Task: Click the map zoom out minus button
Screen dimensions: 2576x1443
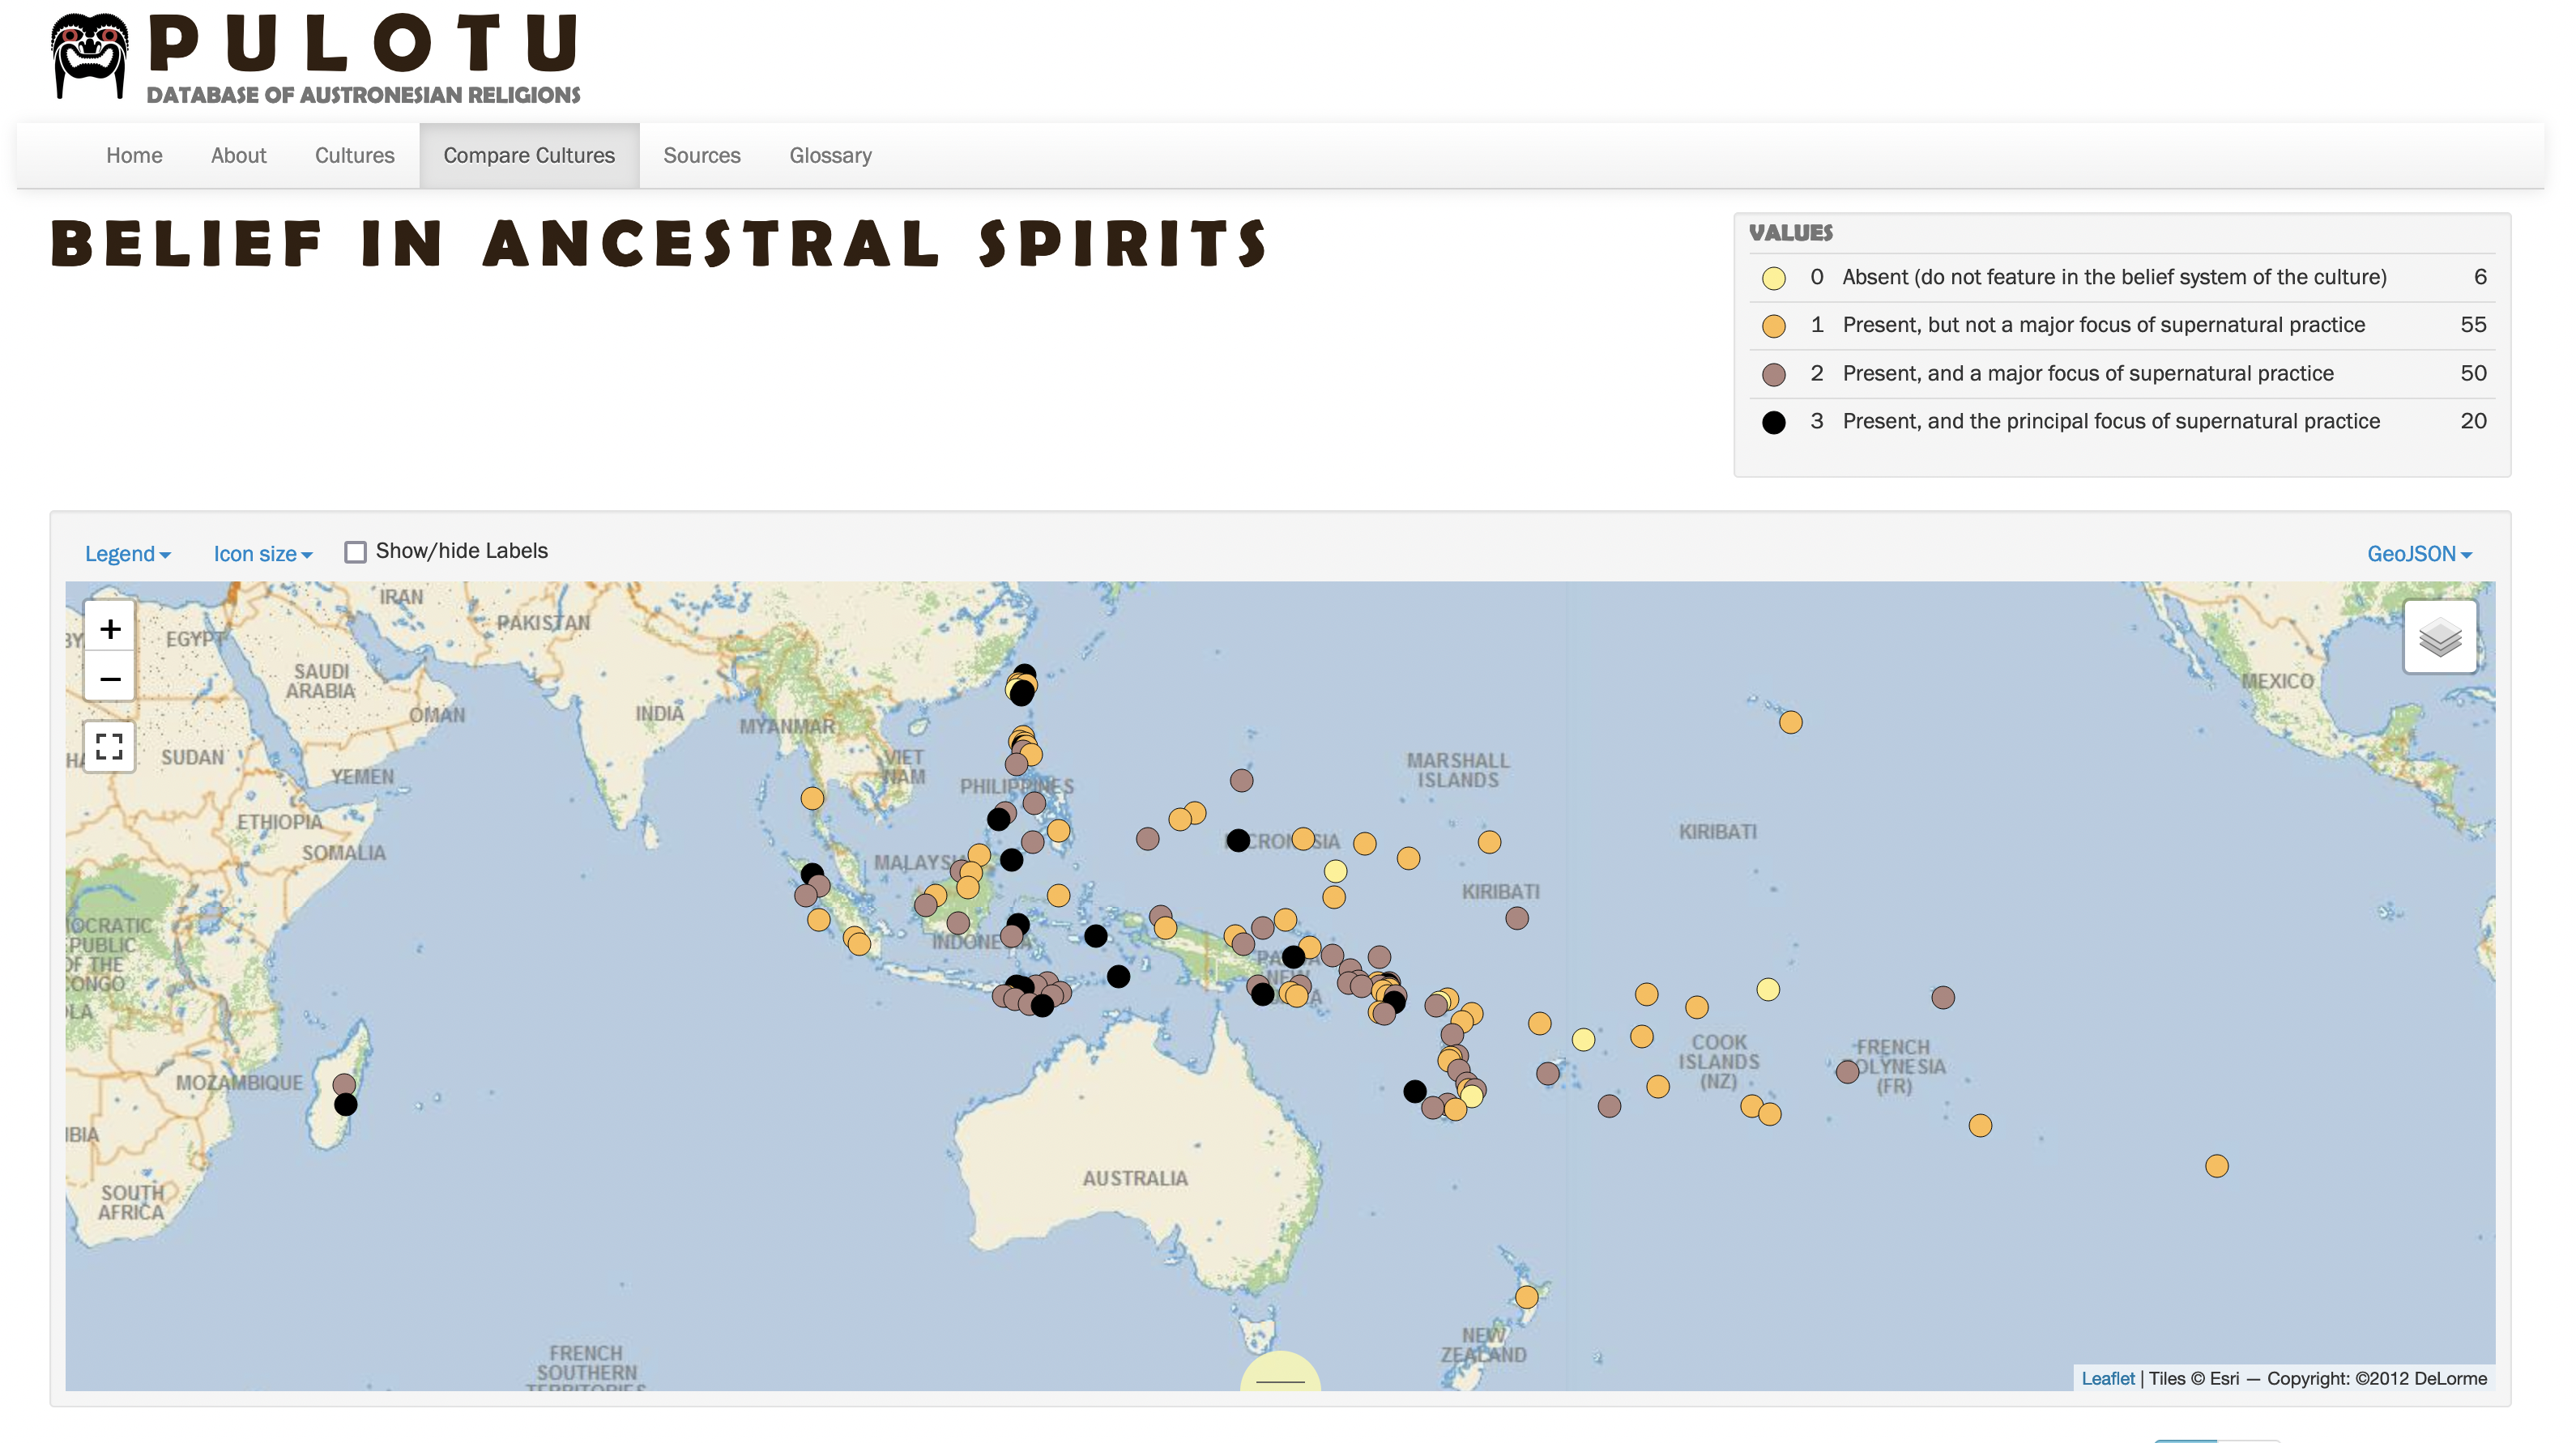Action: (110, 679)
